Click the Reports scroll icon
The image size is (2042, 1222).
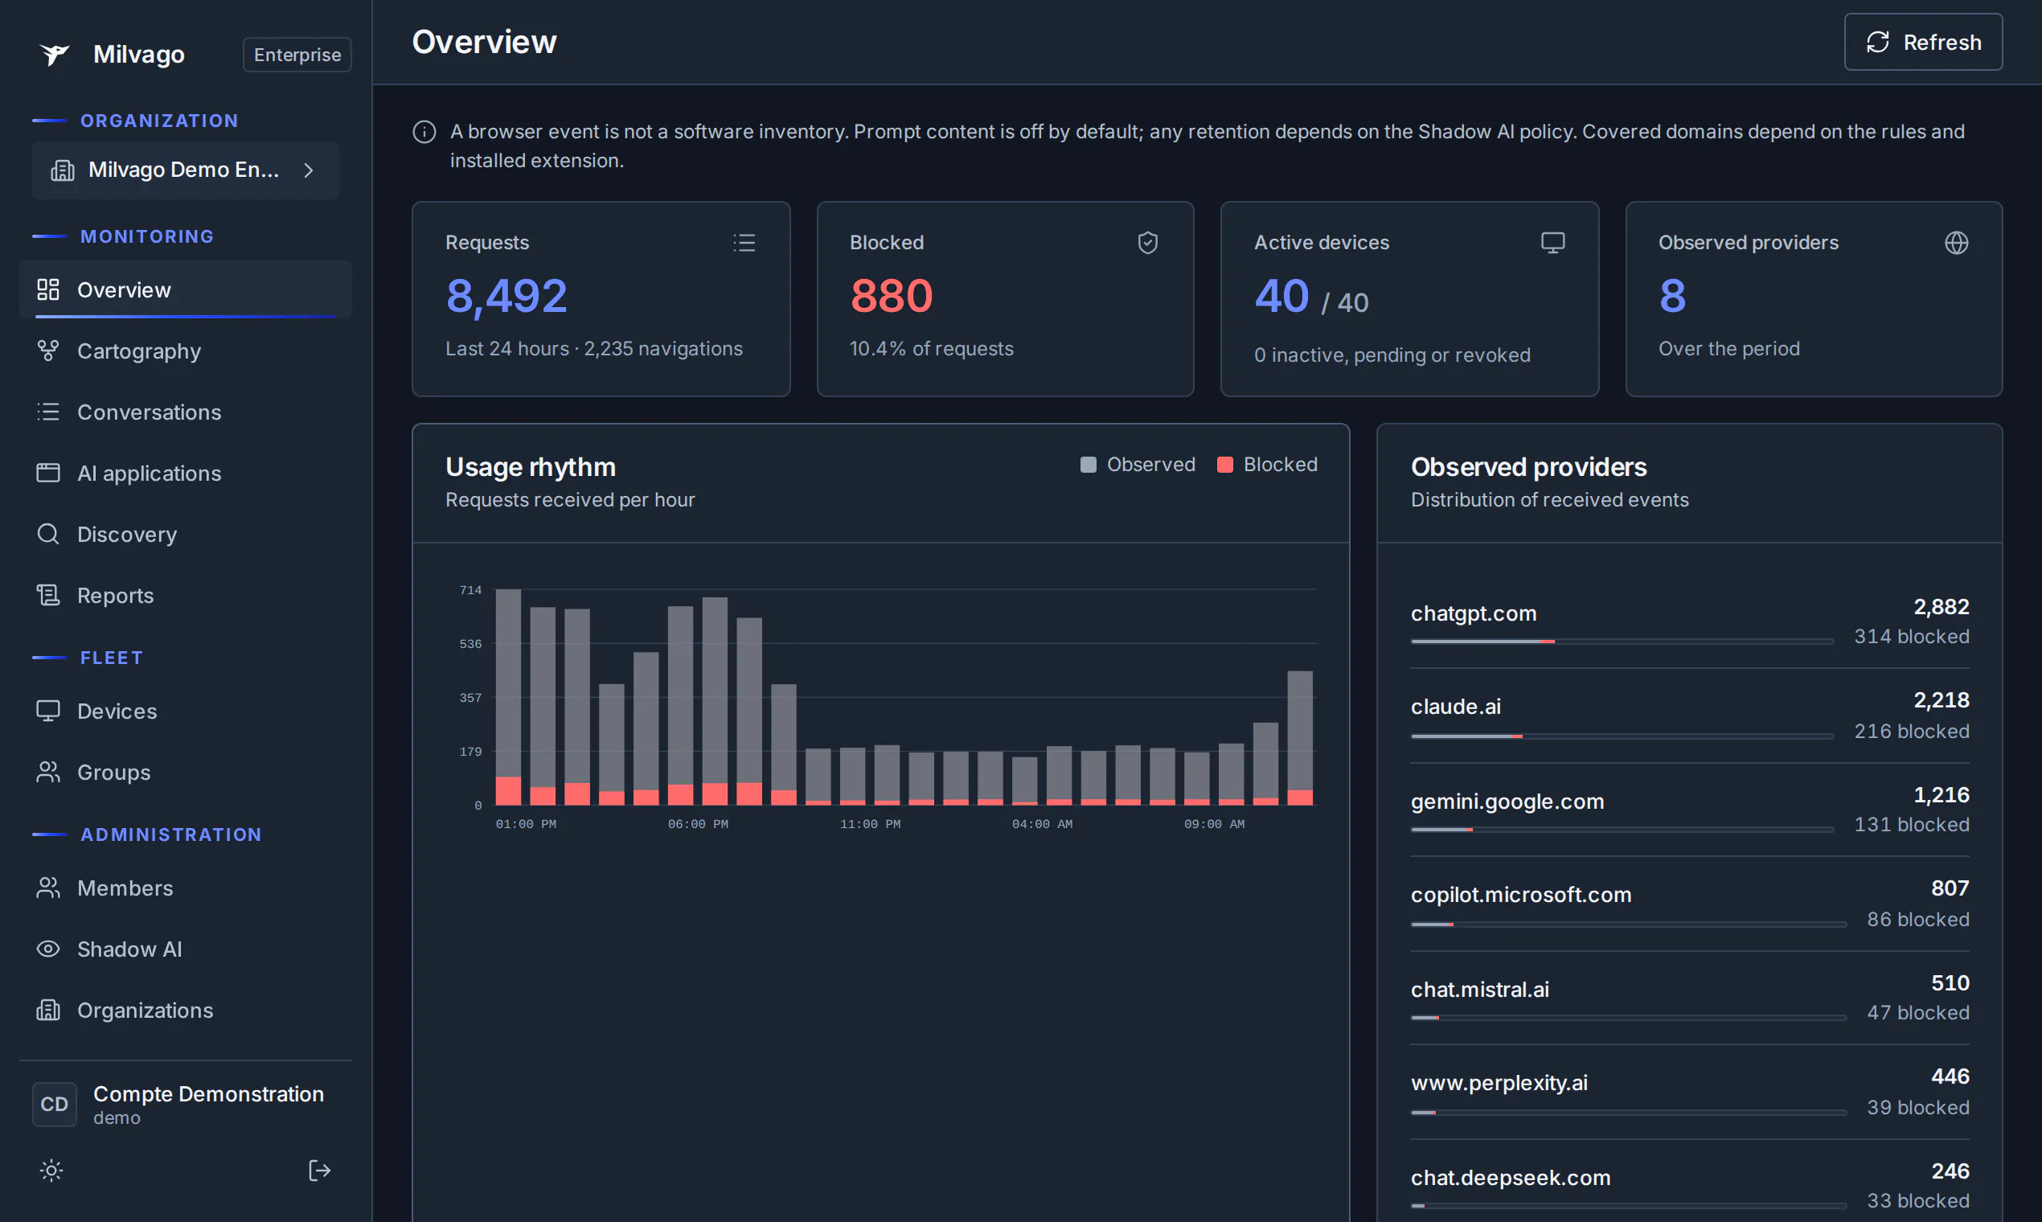(x=47, y=596)
